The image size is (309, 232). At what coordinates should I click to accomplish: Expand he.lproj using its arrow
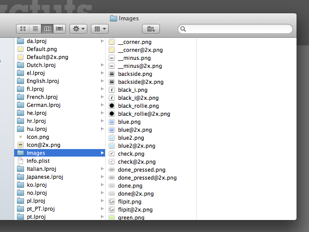(x=102, y=113)
